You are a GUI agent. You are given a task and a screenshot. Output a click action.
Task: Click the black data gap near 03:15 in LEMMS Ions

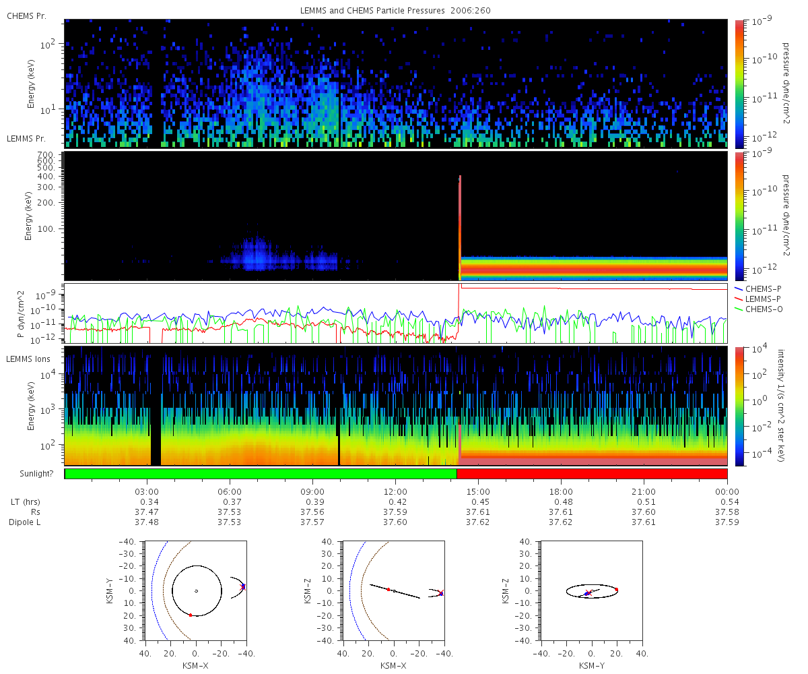pyautogui.click(x=156, y=406)
